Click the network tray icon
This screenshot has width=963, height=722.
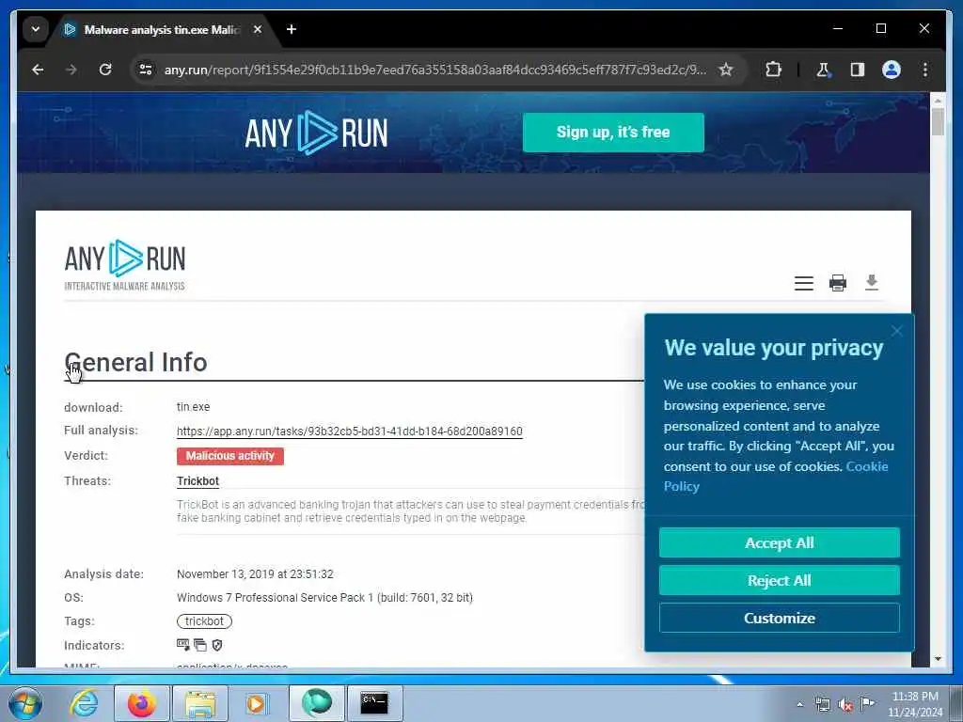click(x=822, y=704)
